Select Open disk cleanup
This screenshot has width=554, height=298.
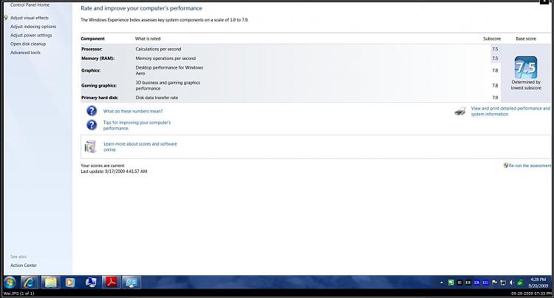(x=28, y=44)
